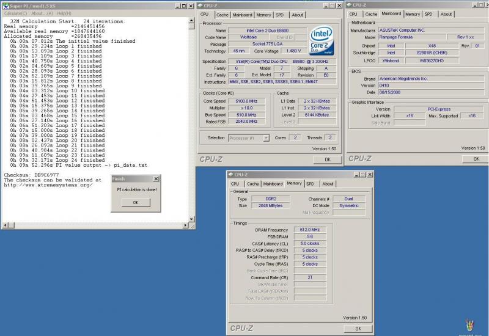
Task: Click the Intel Core 2 Duo logo
Action: 322,40
